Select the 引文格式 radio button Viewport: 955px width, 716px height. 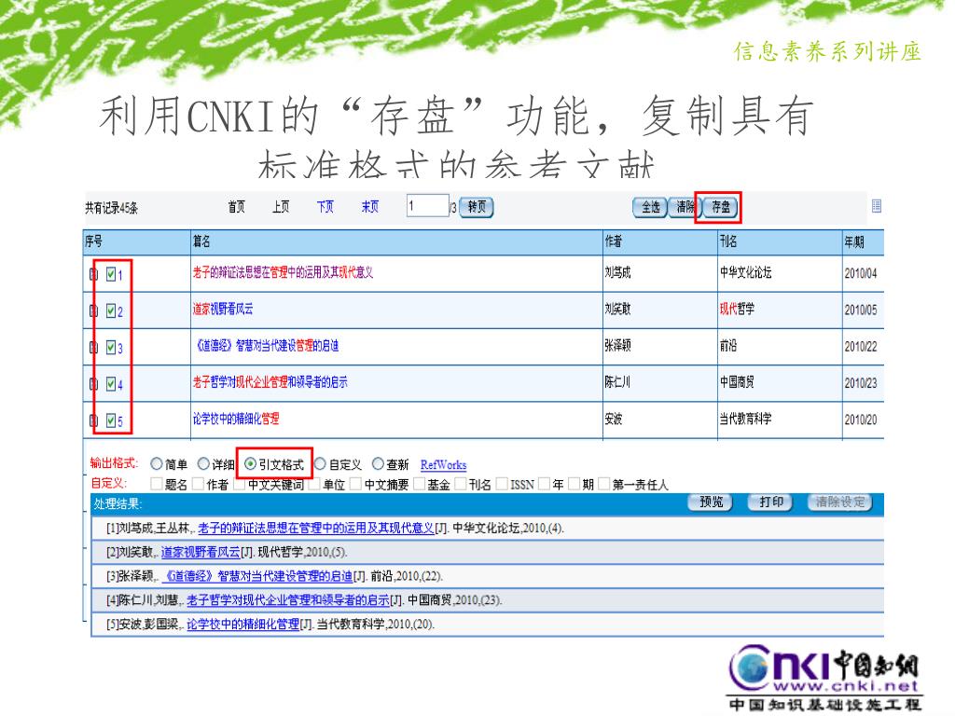[x=250, y=464]
